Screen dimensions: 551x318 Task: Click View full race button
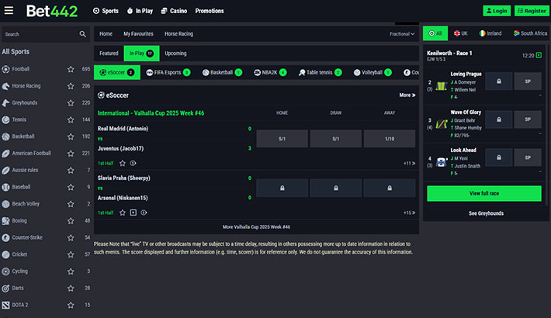tap(484, 194)
